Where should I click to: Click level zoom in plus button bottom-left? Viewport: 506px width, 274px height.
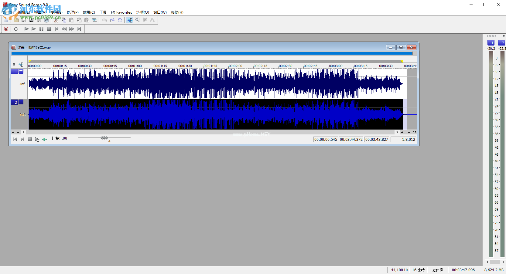click(x=13, y=132)
